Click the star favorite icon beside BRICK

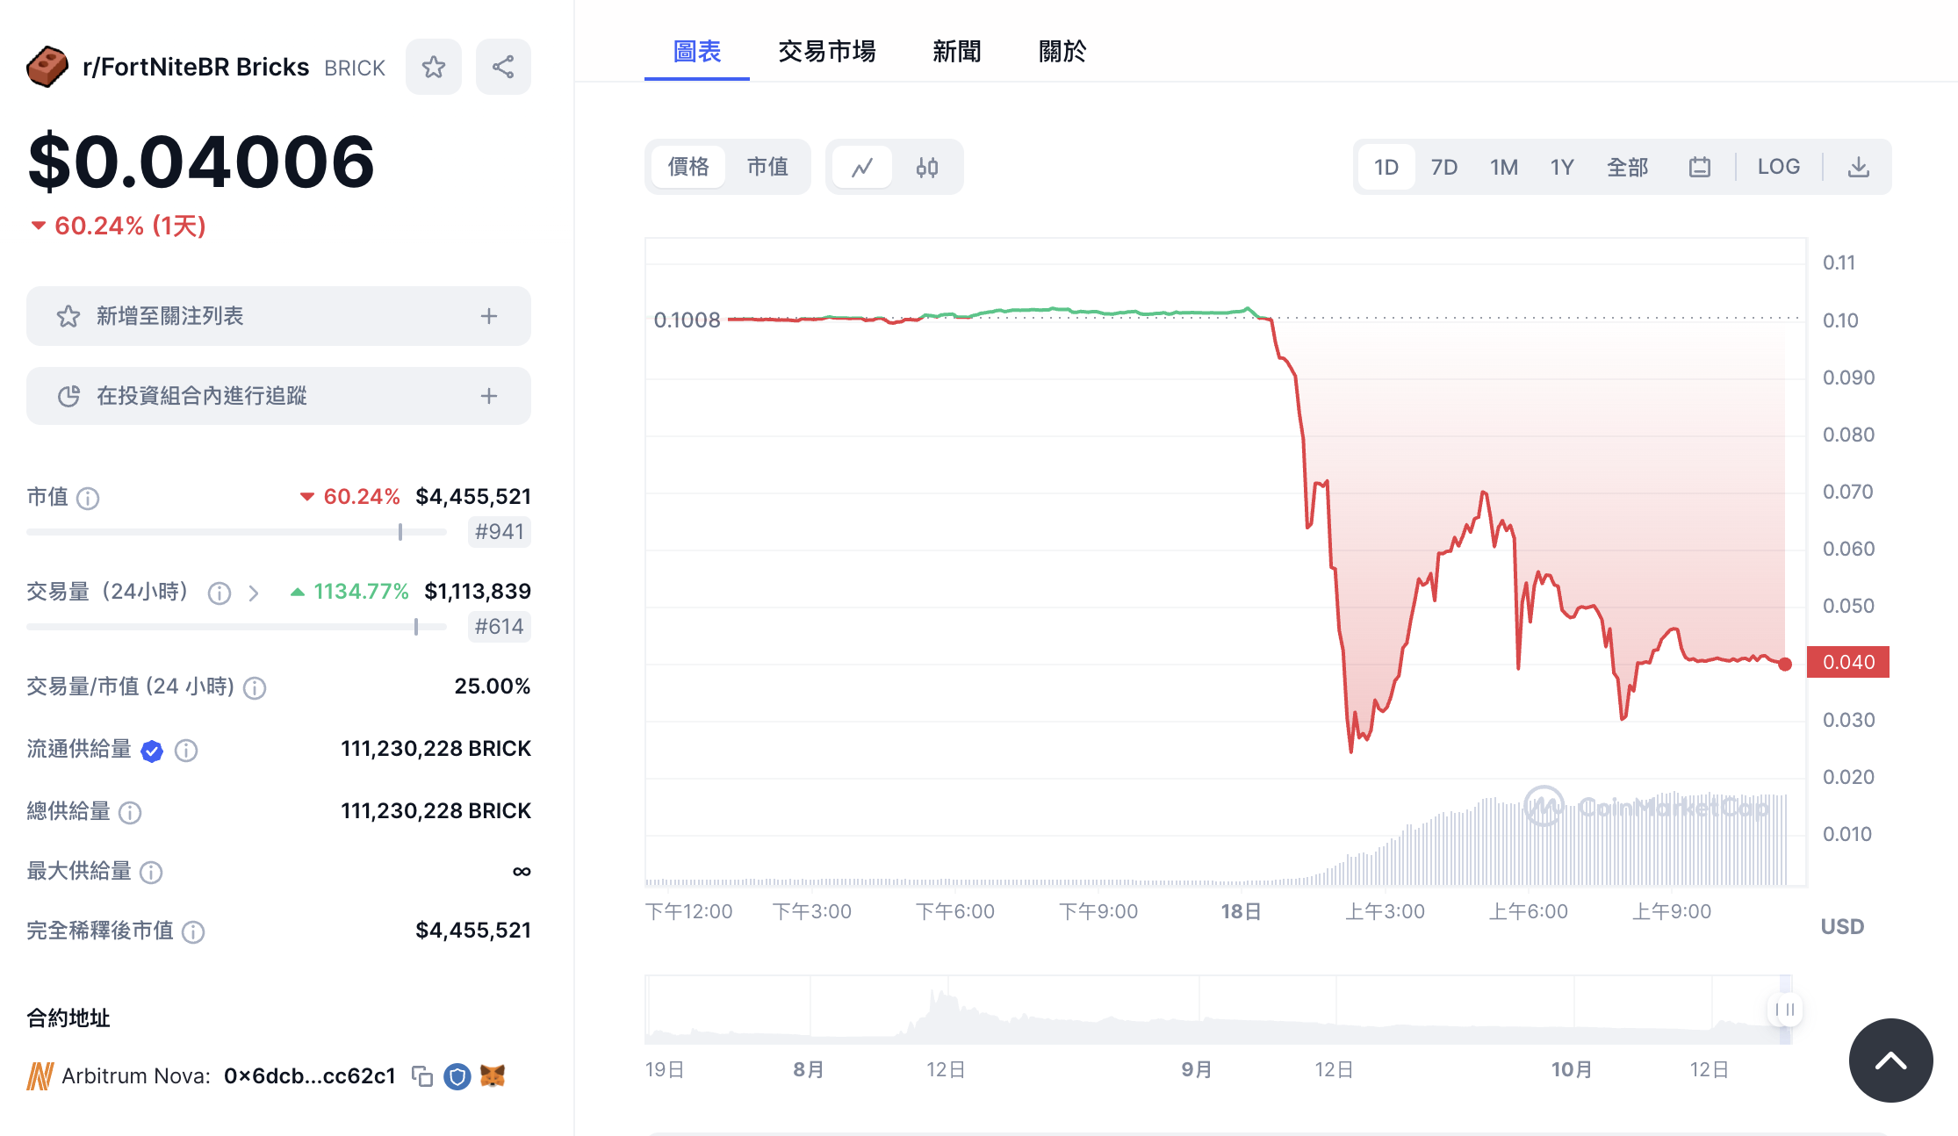(x=433, y=67)
